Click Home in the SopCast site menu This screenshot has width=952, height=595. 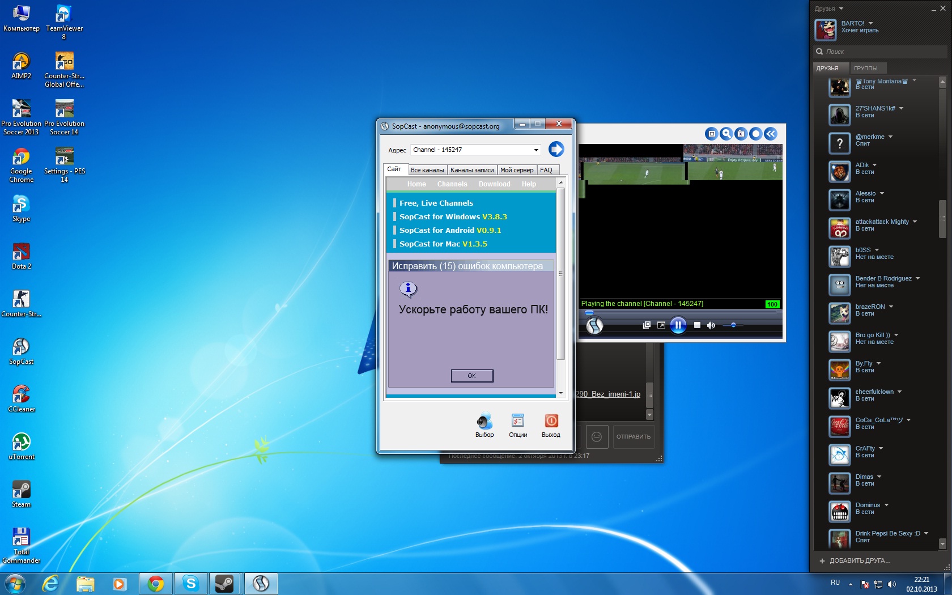coord(416,184)
